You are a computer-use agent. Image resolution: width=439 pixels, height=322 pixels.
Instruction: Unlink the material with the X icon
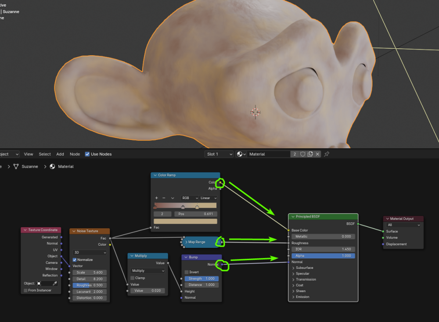pos(317,154)
